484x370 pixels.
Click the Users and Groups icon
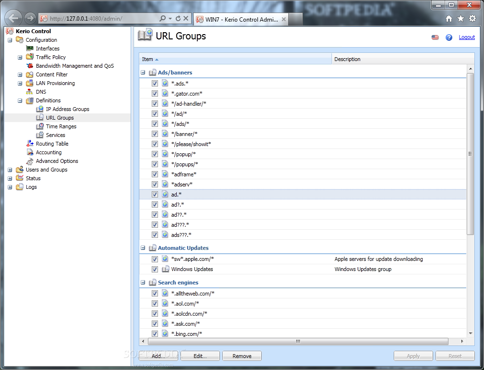pyautogui.click(x=19, y=169)
